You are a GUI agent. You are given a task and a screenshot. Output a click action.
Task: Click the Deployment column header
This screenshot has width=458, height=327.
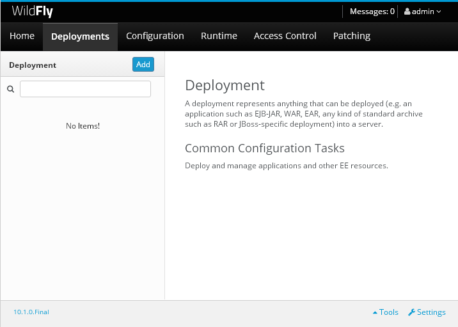point(33,65)
